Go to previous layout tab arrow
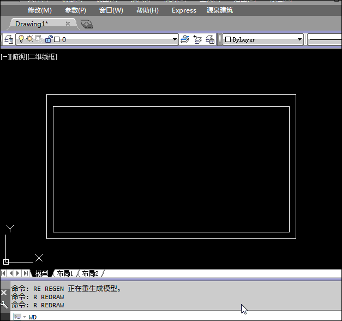This screenshot has height=321, width=342. [x=11, y=273]
